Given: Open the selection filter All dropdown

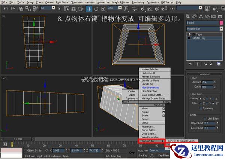Looking at the screenshot, I should [x=53, y=8].
